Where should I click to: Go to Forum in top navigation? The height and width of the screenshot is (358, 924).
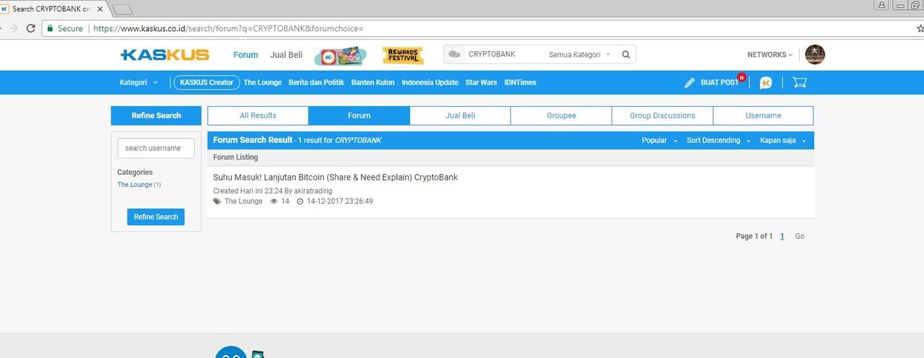click(x=245, y=55)
